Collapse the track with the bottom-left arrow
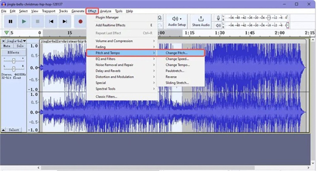Screen dimensions: 317x171 click(4, 130)
